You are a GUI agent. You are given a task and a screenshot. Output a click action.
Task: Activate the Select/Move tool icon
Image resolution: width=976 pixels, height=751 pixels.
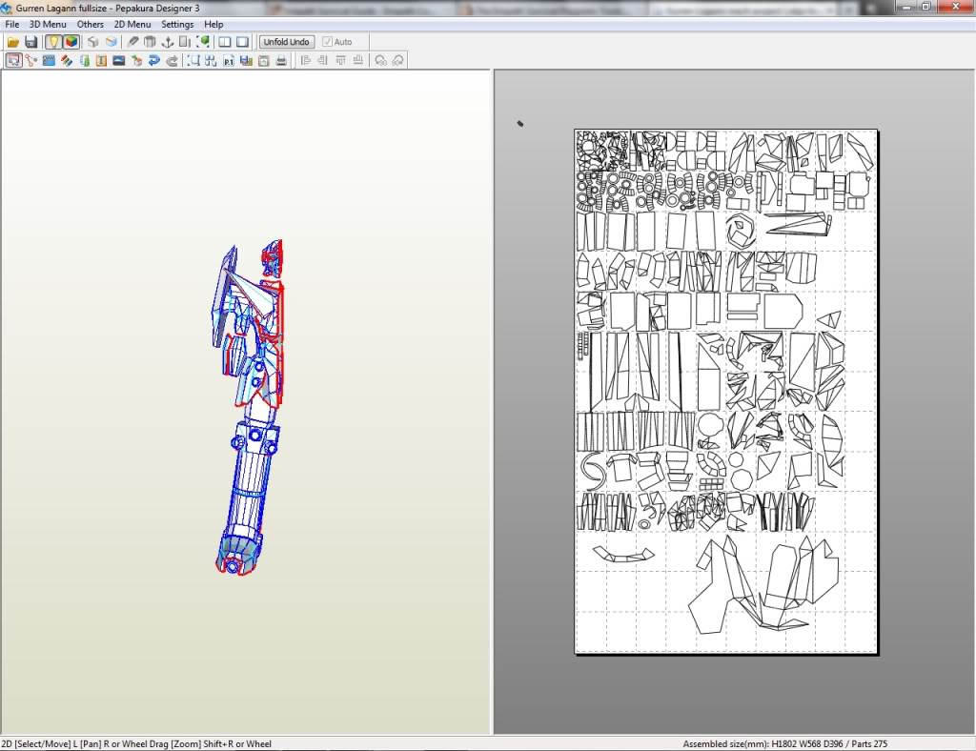click(13, 60)
